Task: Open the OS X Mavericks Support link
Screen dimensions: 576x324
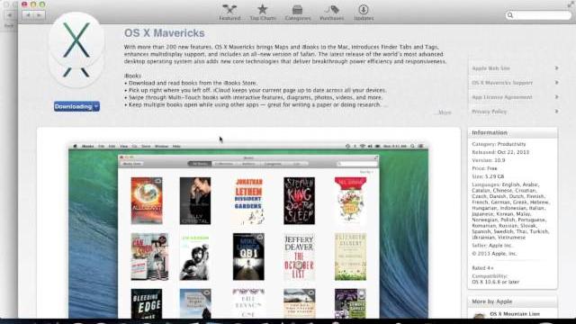Action: (502, 83)
